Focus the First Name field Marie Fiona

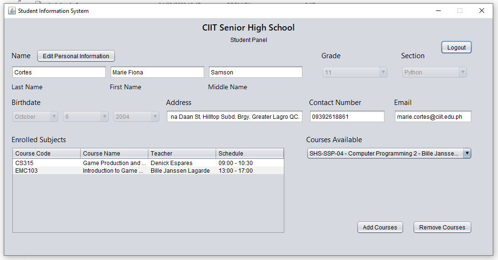click(x=157, y=73)
